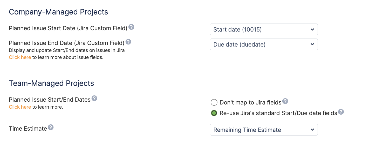
Task: Click the Team-Managed Projects heading
Action: pos(51,83)
